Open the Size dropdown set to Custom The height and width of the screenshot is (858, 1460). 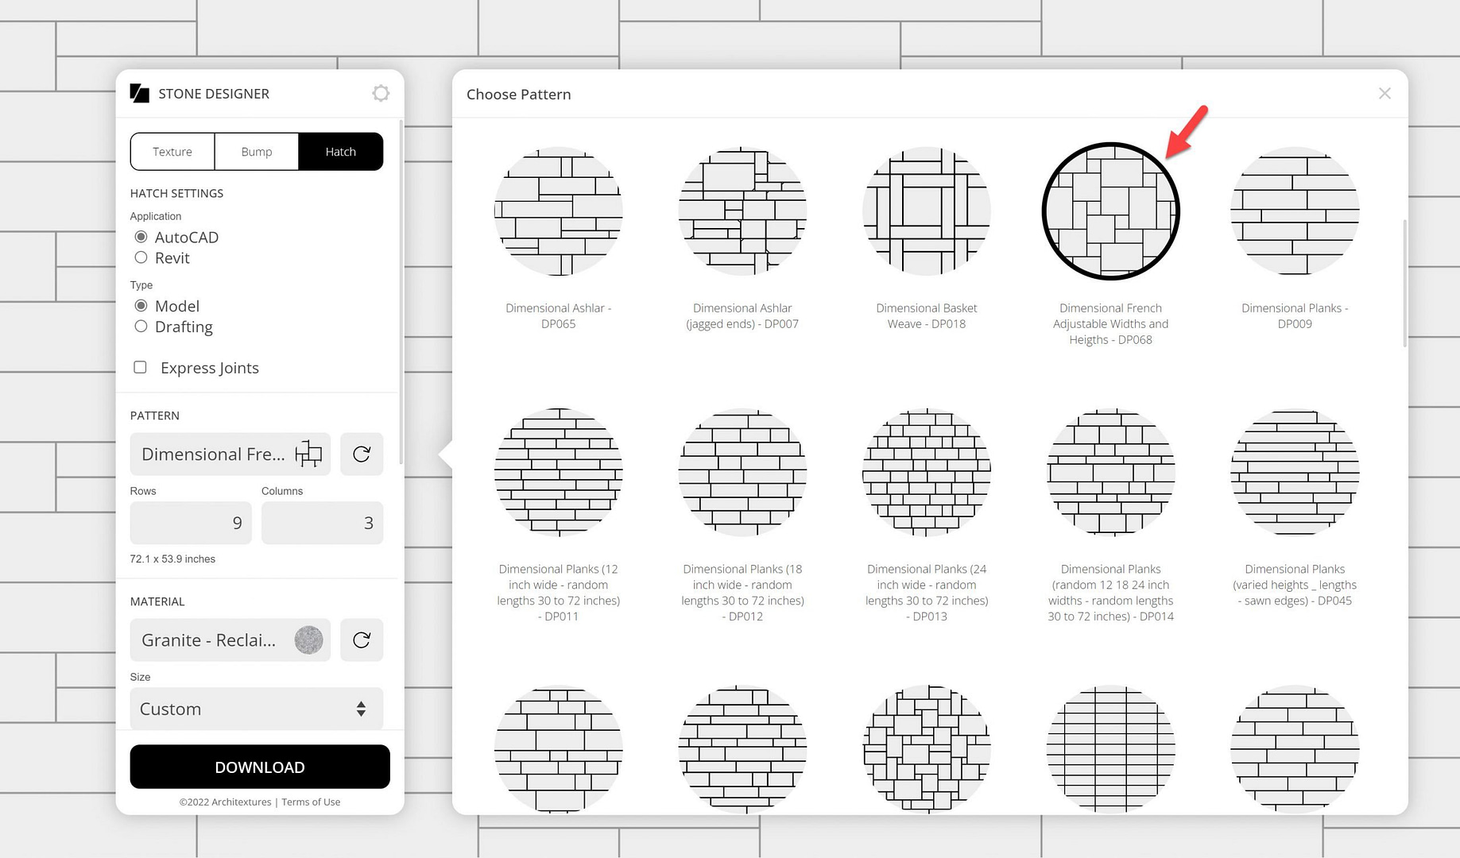pos(256,709)
